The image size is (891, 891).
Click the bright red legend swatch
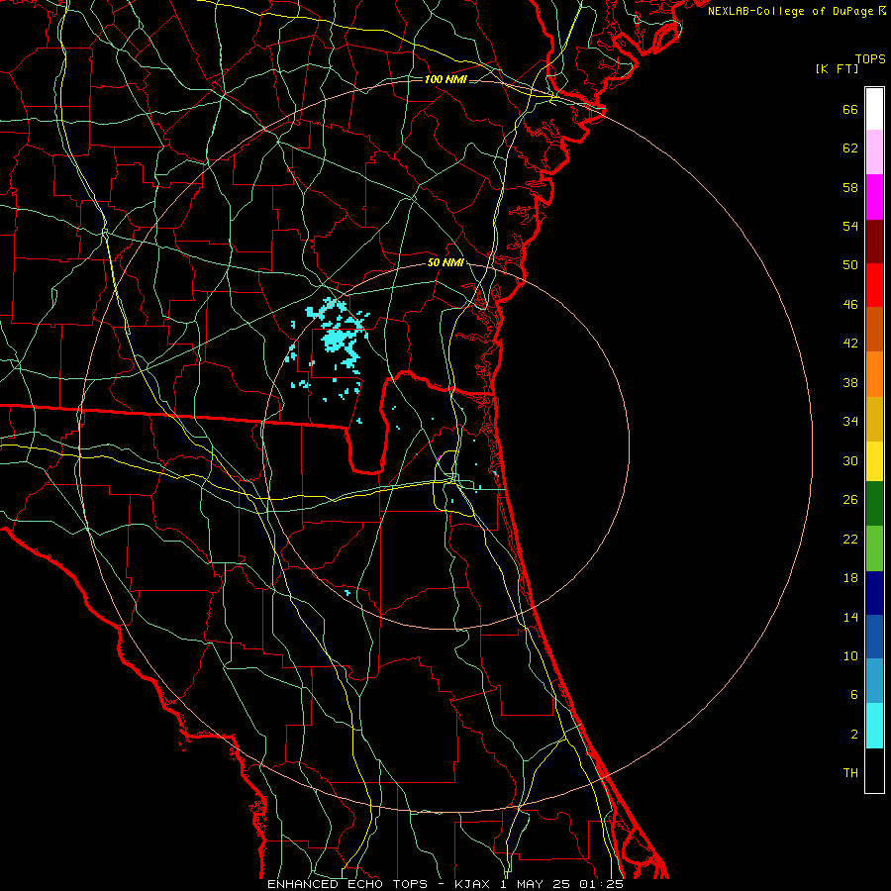click(x=874, y=285)
